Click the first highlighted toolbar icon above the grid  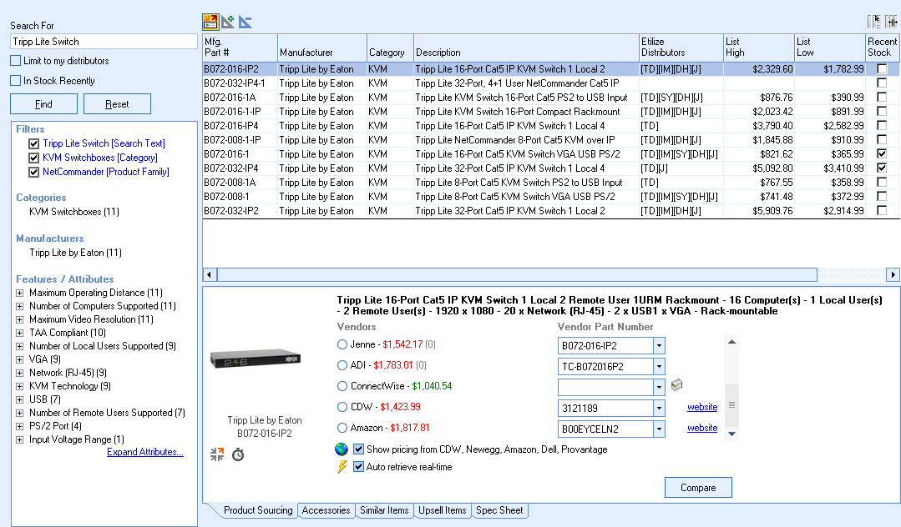click(x=210, y=22)
